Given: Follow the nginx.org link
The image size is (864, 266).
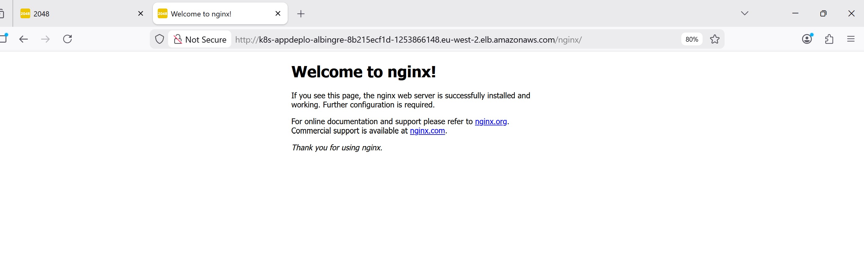Looking at the screenshot, I should [491, 121].
